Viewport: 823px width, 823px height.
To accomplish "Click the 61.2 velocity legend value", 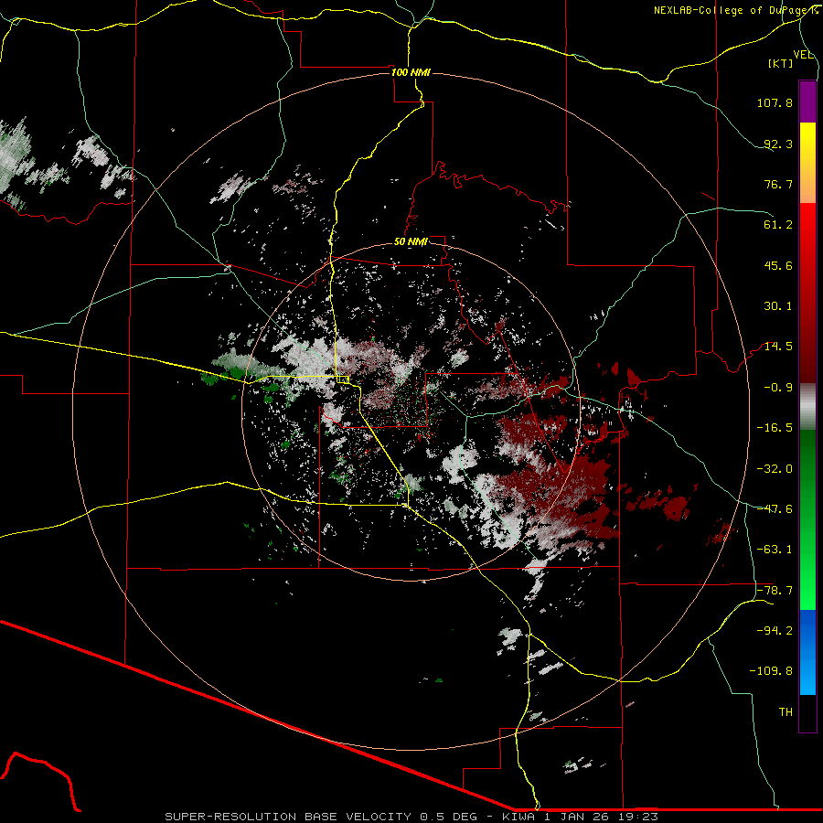I will pos(778,225).
